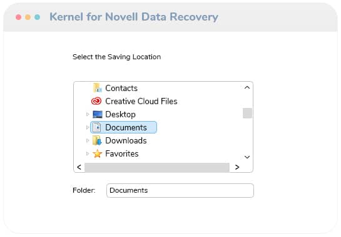
Task: Click the Folder text input field
Action: point(180,190)
